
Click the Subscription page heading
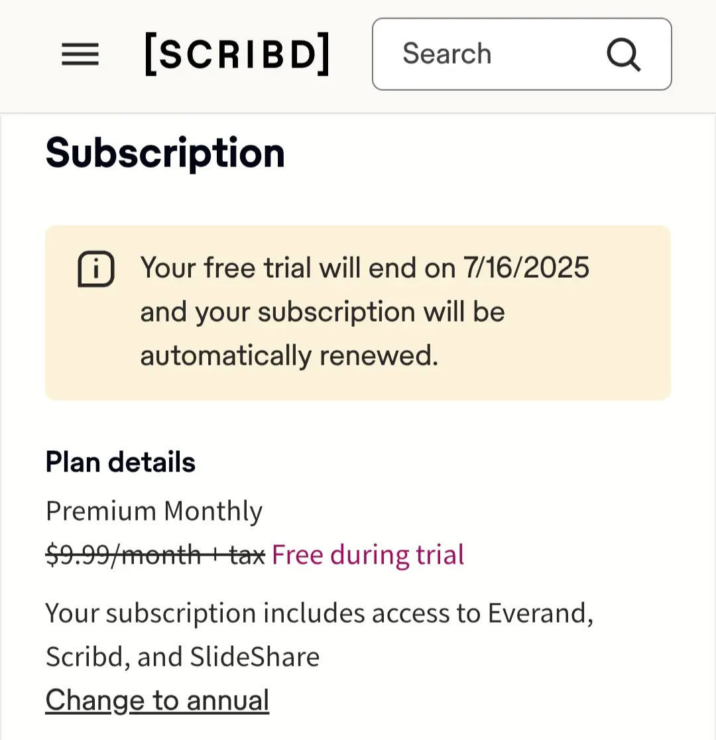pos(165,153)
